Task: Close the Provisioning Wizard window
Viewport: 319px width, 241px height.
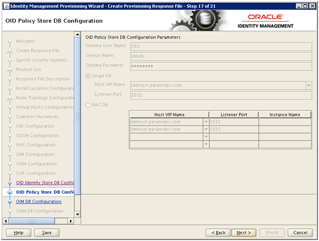Action: tap(312, 6)
